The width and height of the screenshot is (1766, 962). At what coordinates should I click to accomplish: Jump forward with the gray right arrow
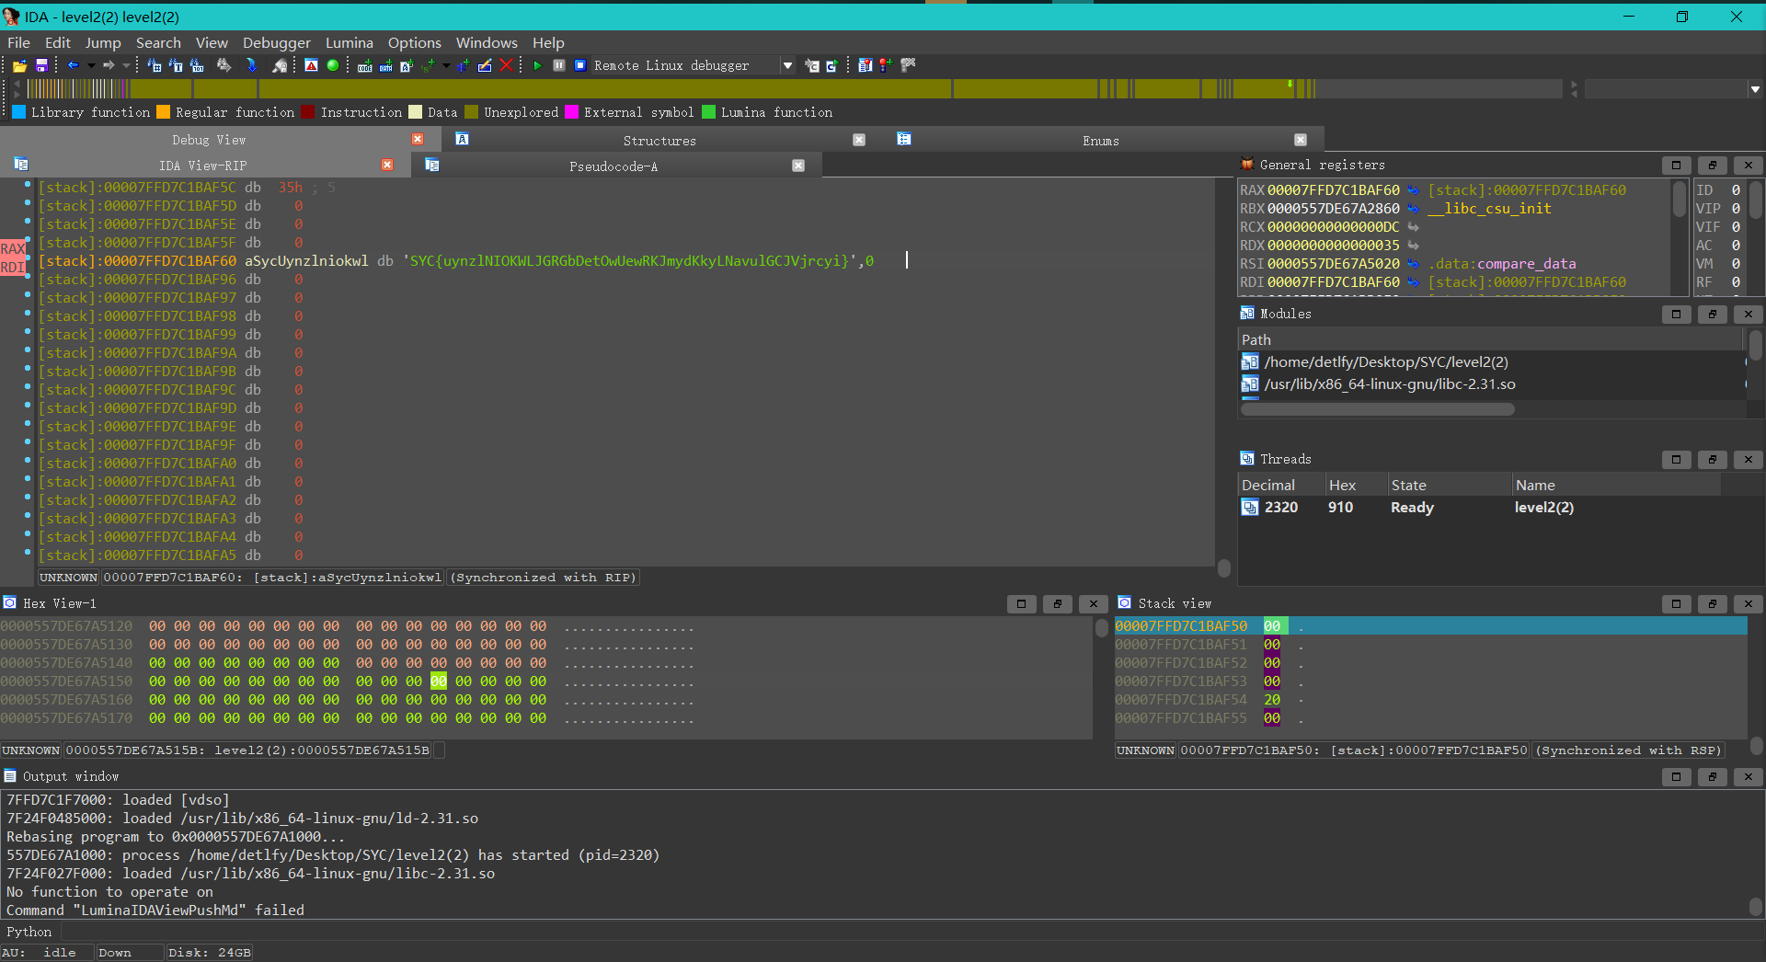109,65
